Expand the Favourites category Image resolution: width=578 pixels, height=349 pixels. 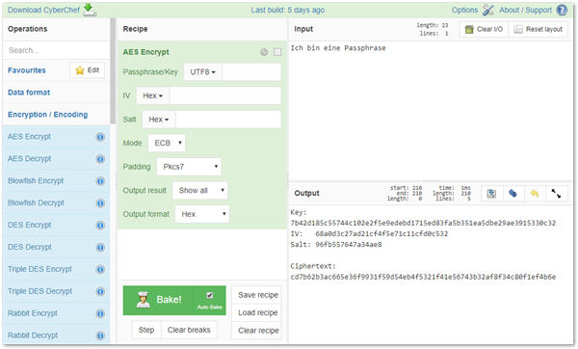pyautogui.click(x=27, y=70)
